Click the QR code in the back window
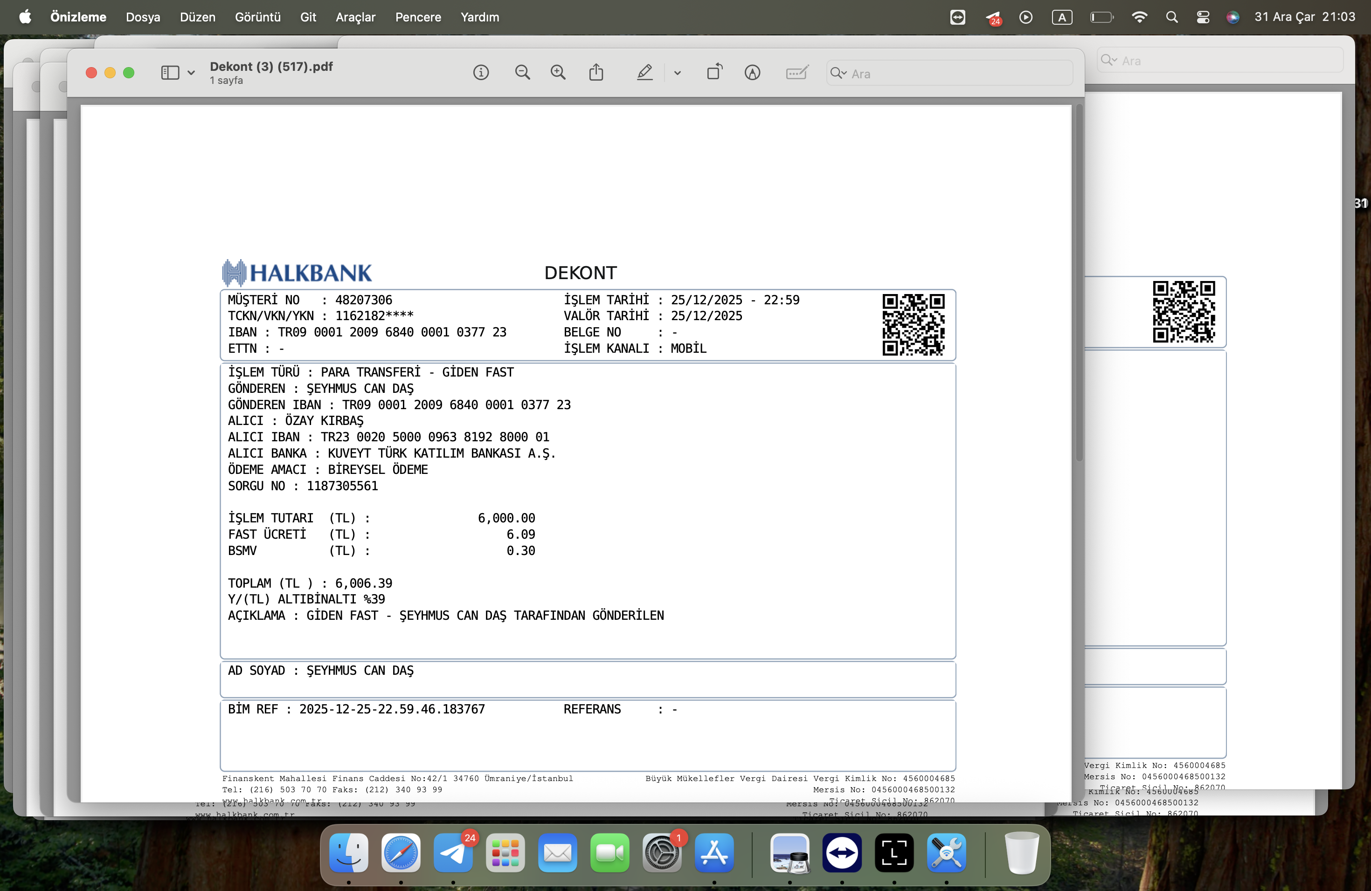Image resolution: width=1371 pixels, height=891 pixels. [1184, 311]
